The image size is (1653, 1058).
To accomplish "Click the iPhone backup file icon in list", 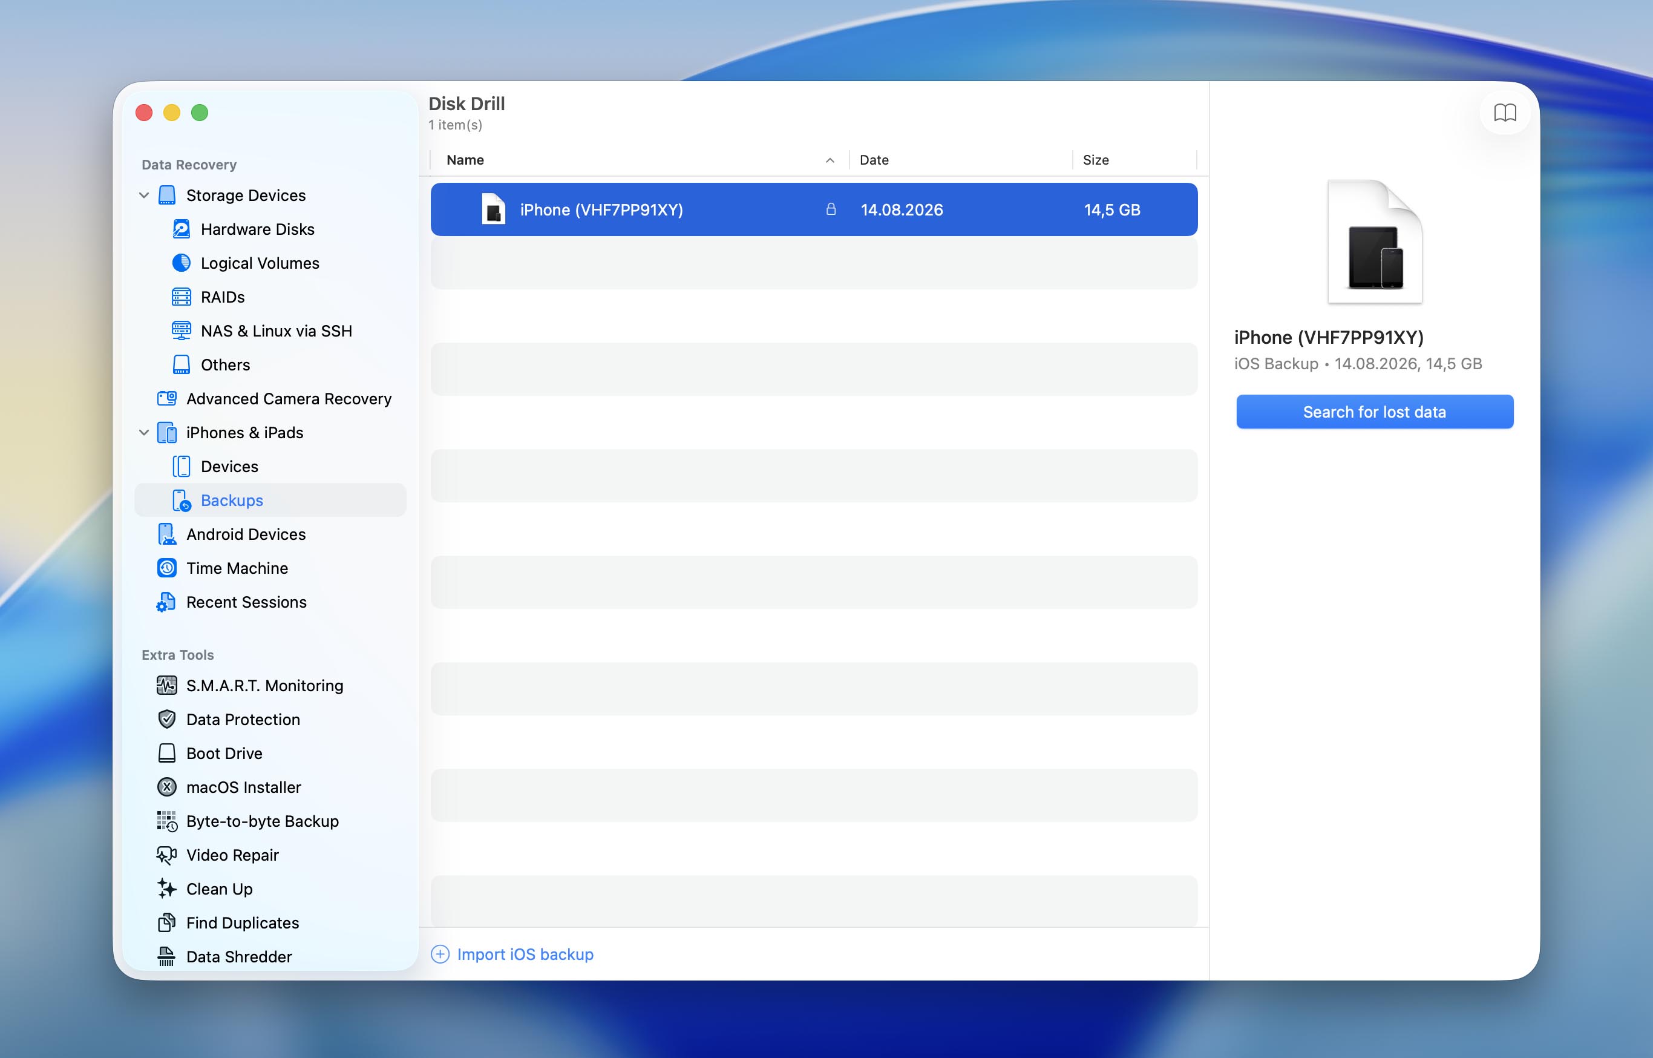I will (x=493, y=209).
